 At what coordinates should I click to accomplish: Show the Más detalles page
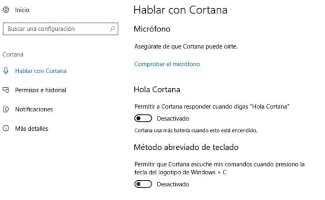tap(31, 129)
